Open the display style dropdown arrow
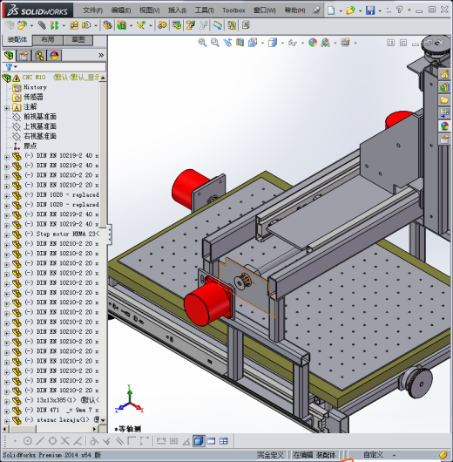This screenshot has height=462, width=453. [x=282, y=43]
